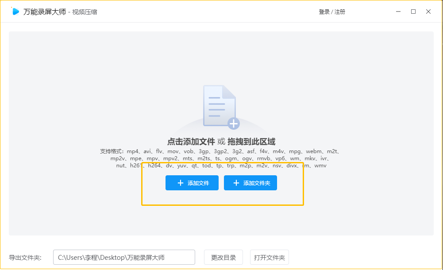Click the plus icon inside the 添加文件夹 button
The image size is (443, 270).
pos(236,183)
